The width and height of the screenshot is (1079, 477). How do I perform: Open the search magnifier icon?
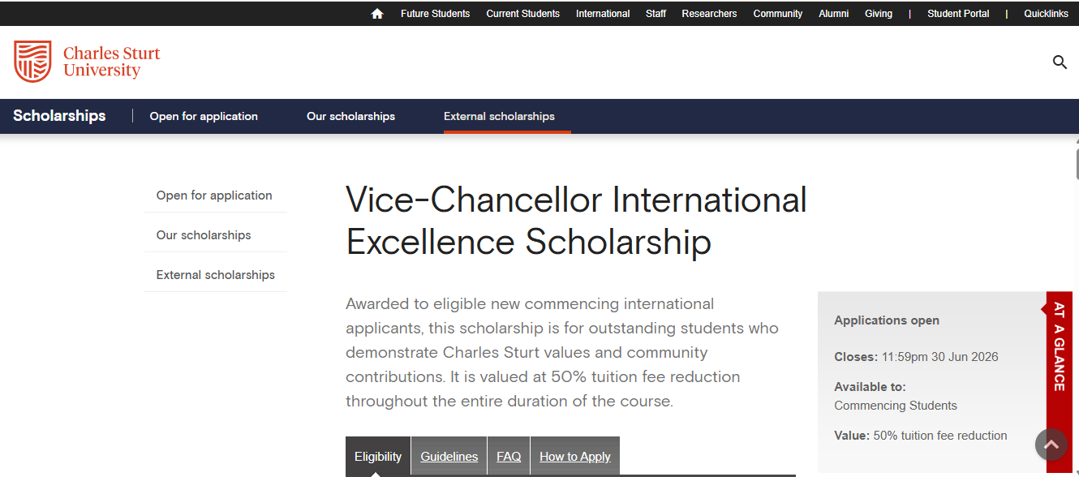pyautogui.click(x=1060, y=62)
